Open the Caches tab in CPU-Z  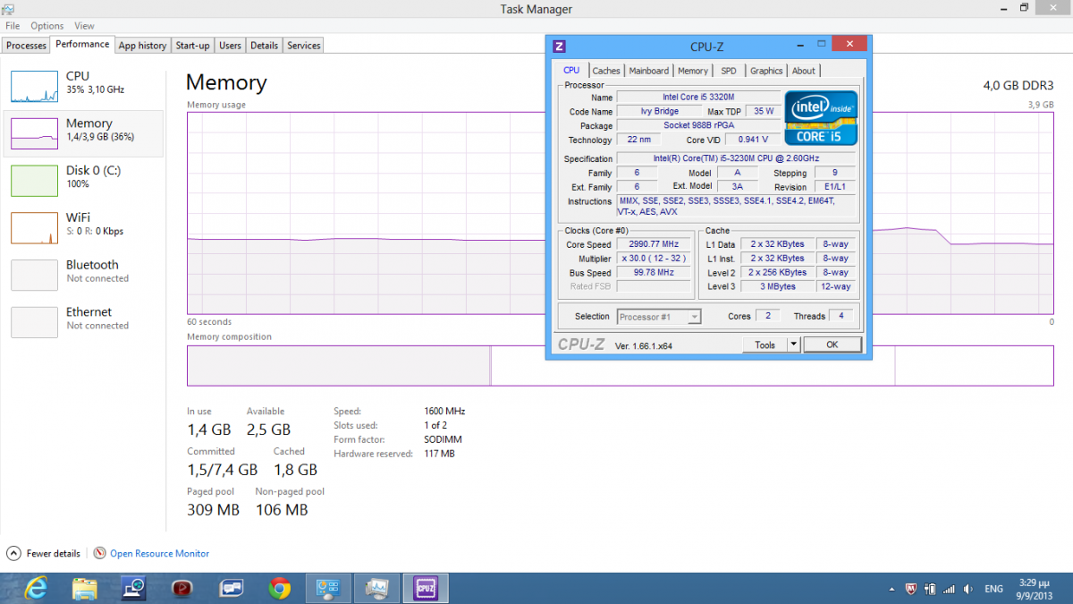(x=606, y=71)
